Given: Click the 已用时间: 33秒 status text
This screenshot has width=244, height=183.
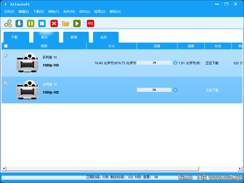Looking at the screenshot, I should point(98,177).
